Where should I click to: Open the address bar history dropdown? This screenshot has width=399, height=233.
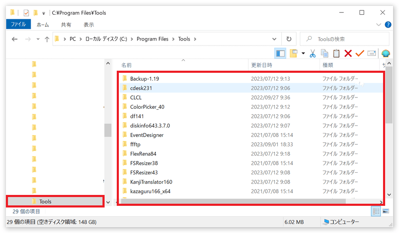274,39
